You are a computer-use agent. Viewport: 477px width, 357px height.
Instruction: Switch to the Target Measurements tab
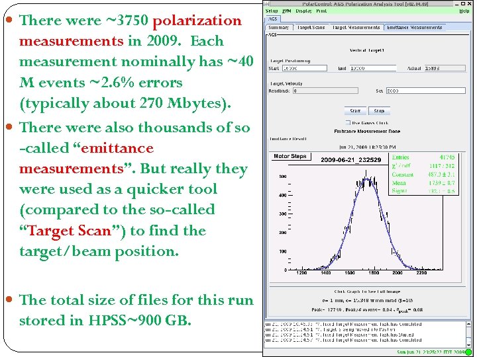pyautogui.click(x=356, y=27)
